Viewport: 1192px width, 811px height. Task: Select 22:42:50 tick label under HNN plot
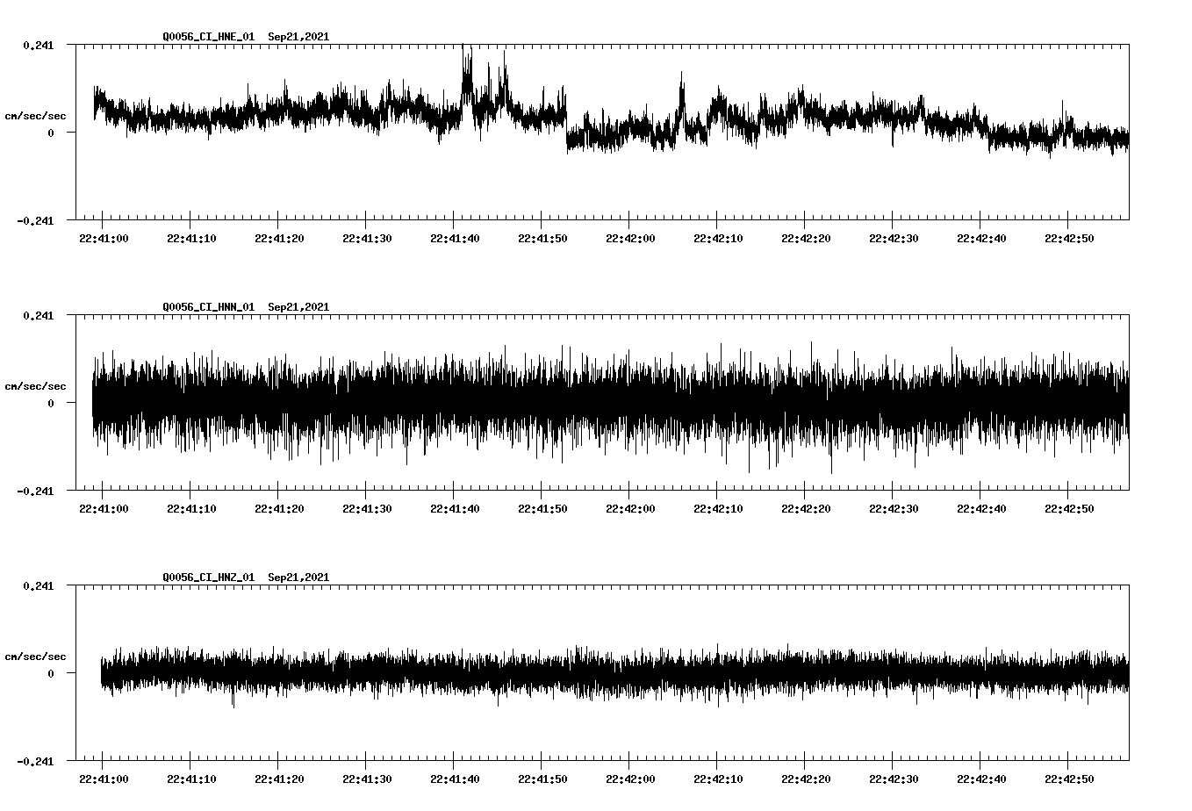point(1069,508)
